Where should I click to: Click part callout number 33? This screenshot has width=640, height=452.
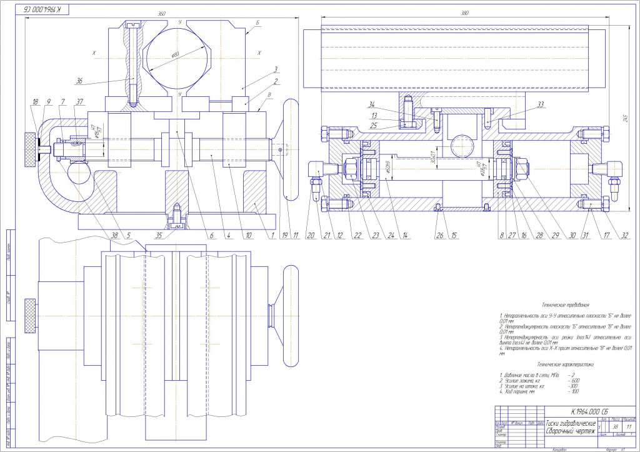click(541, 105)
